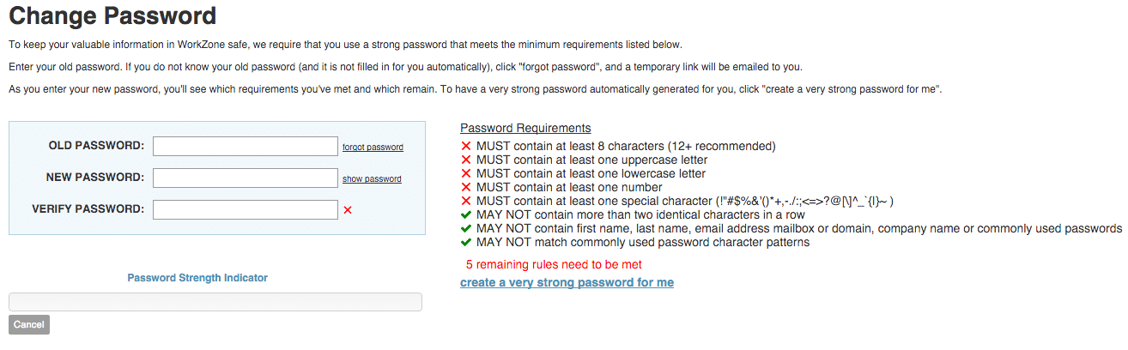Click red X for uppercase letter requirement
Image resolution: width=1128 pixels, height=350 pixels.
pyautogui.click(x=466, y=160)
